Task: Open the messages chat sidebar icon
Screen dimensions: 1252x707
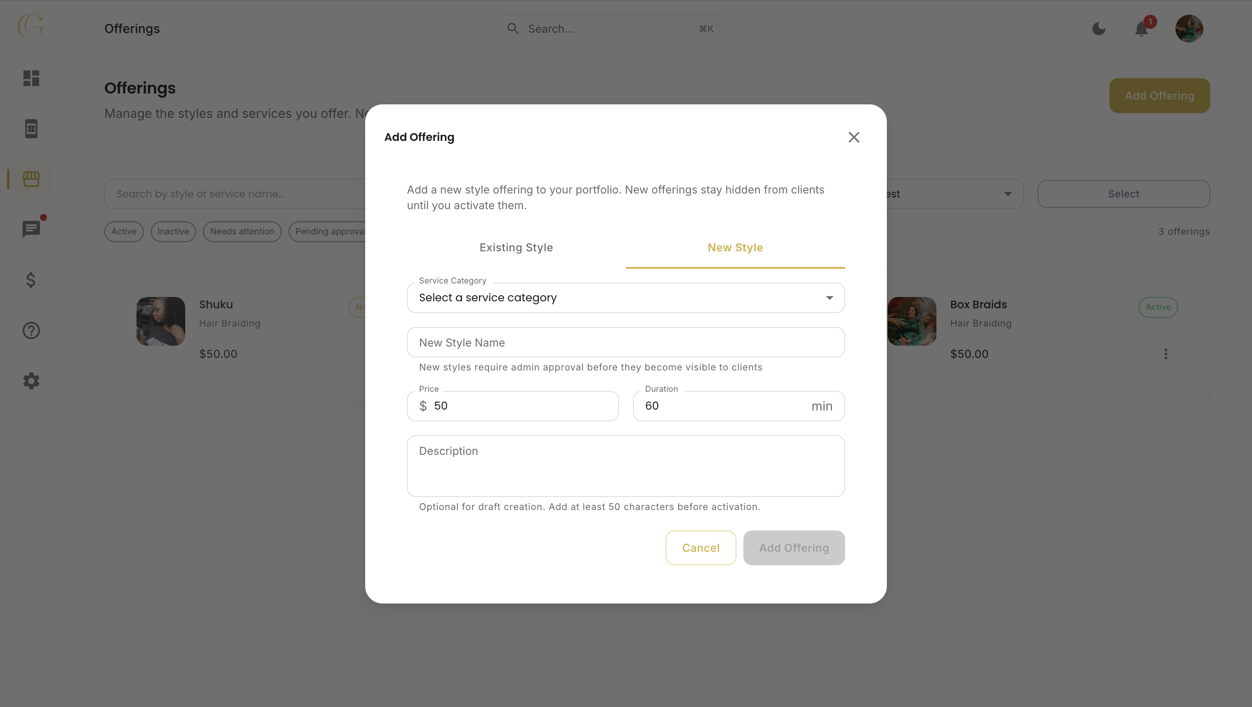Action: [x=31, y=229]
